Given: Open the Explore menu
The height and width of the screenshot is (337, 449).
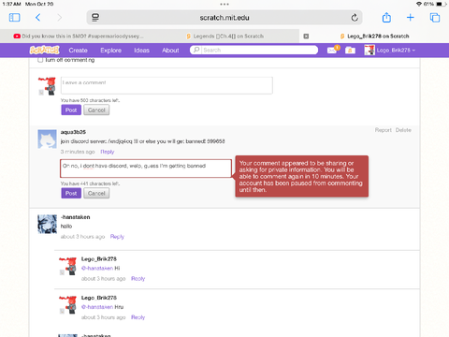Looking at the screenshot, I should coord(110,51).
